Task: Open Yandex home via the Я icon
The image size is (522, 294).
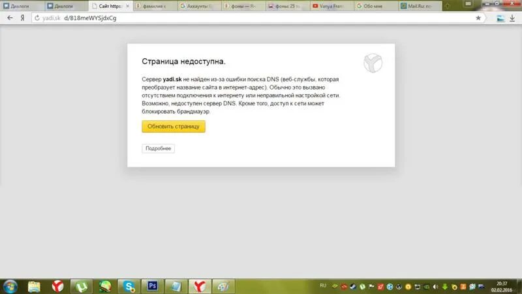Action: pos(23,18)
